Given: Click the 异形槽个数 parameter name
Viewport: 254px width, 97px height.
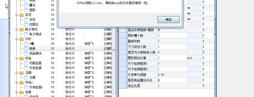Looking at the screenshot, I should coord(135,36).
